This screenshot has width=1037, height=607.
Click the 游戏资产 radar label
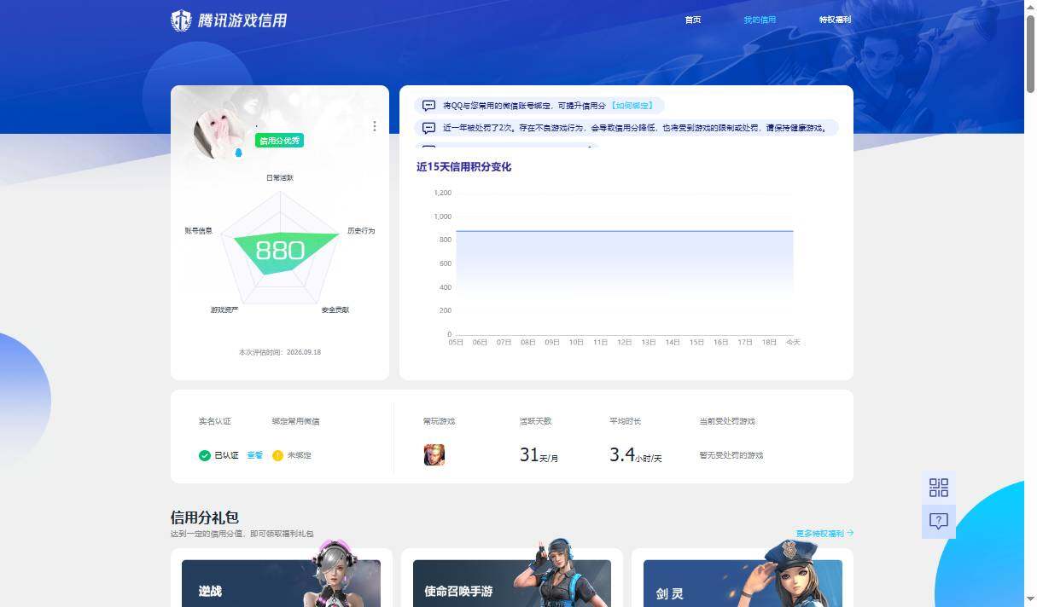coord(224,309)
